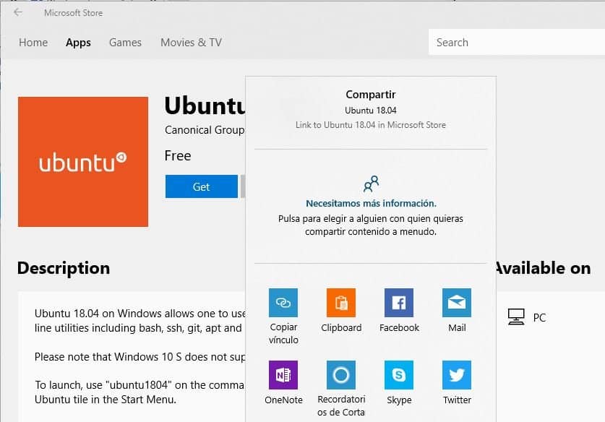605x422 pixels.
Task: Send the link using Twitter
Action: [x=456, y=375]
